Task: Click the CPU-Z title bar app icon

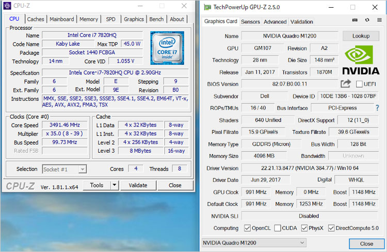Action: [x=7, y=6]
